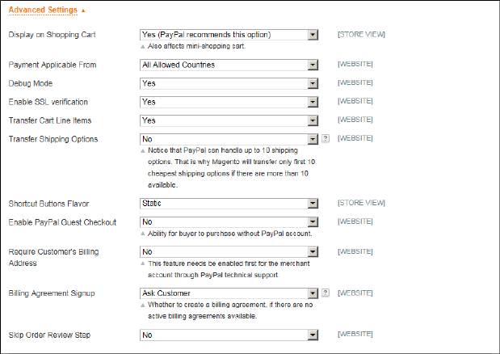
Task: Open Billing Agreement Signup dropdown
Action: 229,293
